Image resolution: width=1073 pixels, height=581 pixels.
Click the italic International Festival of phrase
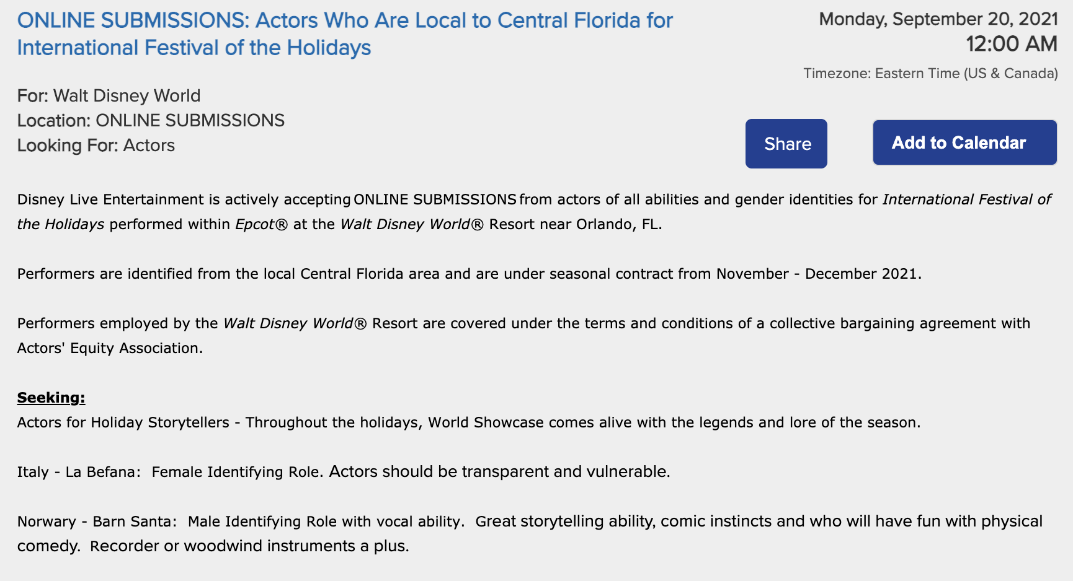click(966, 199)
